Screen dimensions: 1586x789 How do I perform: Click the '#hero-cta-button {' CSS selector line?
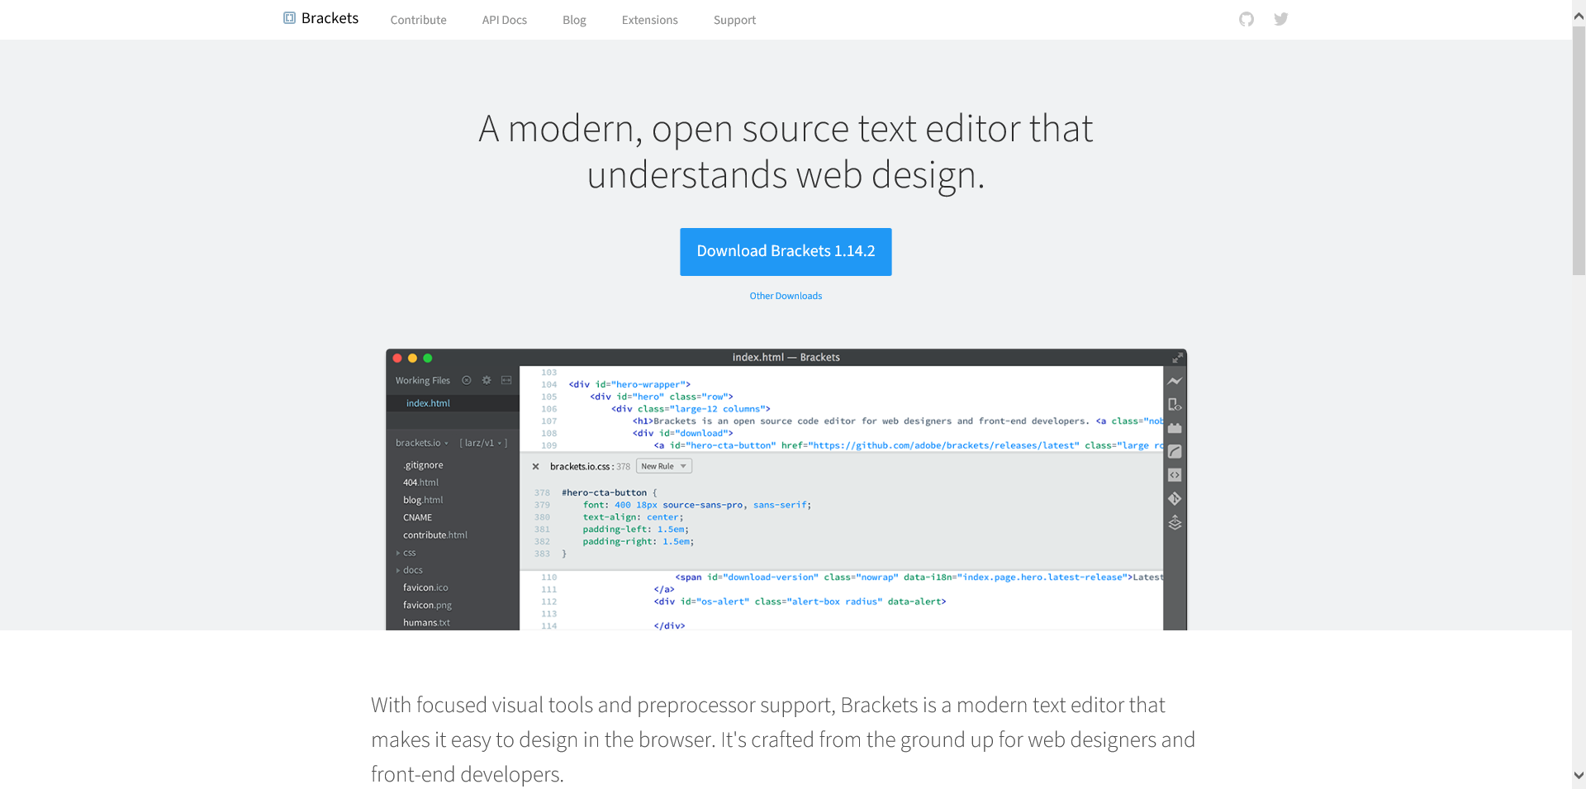(610, 492)
